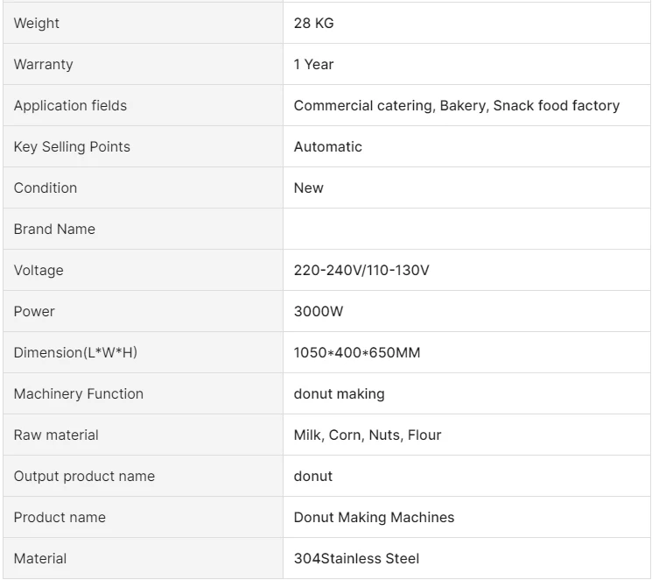
Task: Click the 1 Year warranty value
Action: [x=313, y=65]
